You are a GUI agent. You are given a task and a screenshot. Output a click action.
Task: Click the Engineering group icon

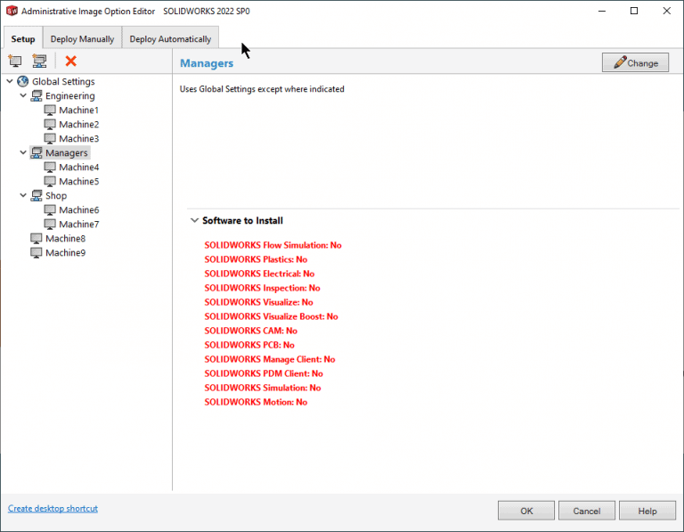[37, 96]
